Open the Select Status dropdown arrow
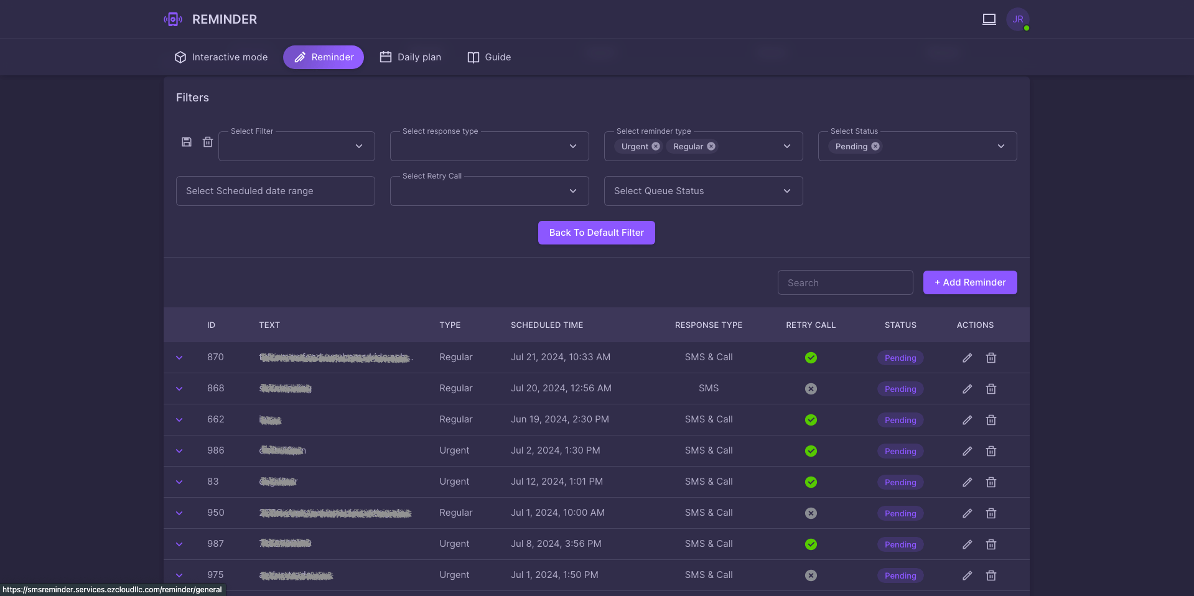Image resolution: width=1194 pixels, height=596 pixels. click(x=1001, y=146)
